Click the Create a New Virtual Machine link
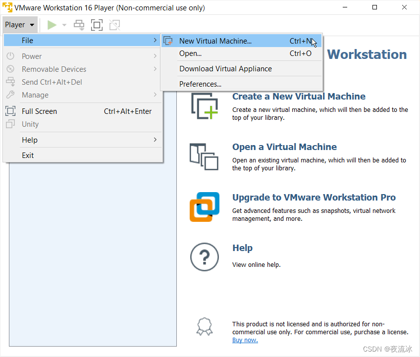The image size is (420, 357). pos(299,97)
